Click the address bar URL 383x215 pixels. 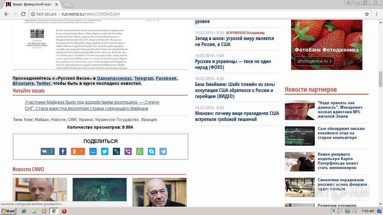pos(91,14)
